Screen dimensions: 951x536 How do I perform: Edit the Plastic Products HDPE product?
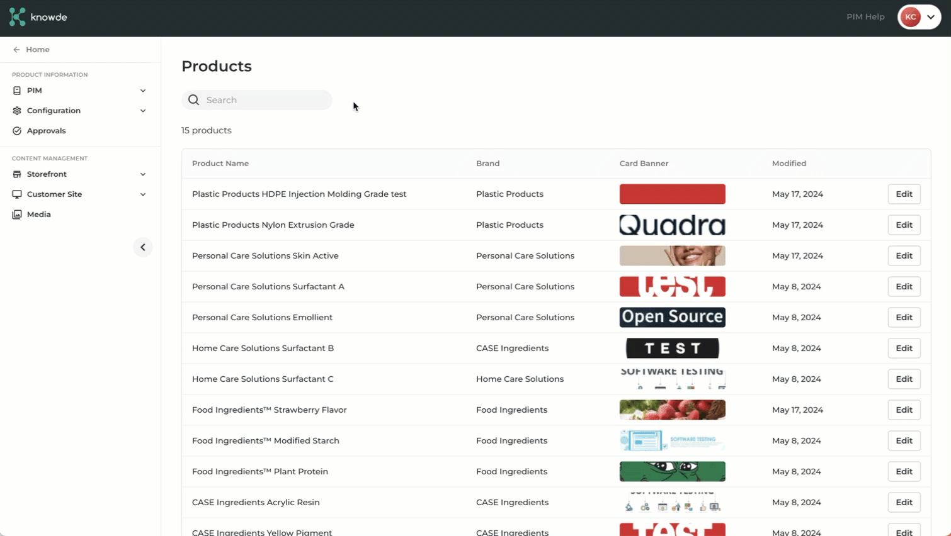[x=904, y=194]
